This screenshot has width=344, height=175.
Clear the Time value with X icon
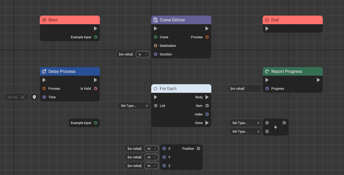click(x=23, y=97)
